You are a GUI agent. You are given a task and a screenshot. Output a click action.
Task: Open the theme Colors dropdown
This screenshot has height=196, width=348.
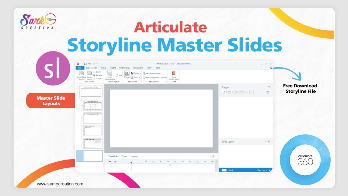tap(136, 73)
